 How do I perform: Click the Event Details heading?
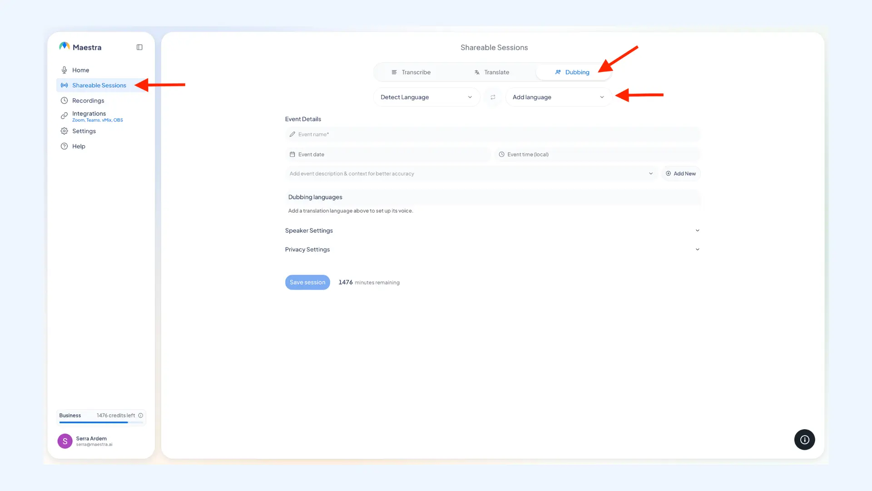tap(303, 119)
